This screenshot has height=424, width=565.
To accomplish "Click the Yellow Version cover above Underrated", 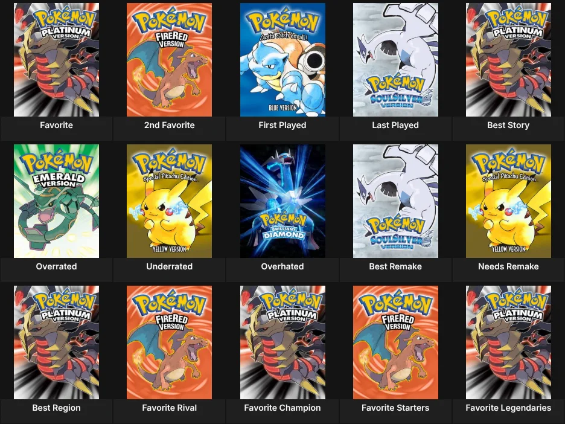I will tap(170, 201).
